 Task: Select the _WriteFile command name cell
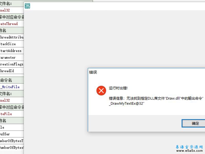click(x=12, y=87)
